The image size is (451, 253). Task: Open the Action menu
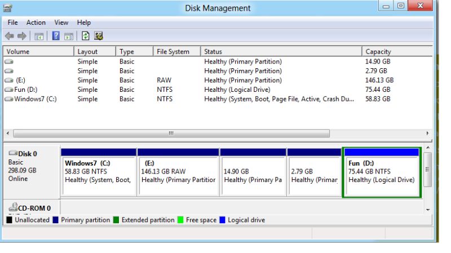36,23
